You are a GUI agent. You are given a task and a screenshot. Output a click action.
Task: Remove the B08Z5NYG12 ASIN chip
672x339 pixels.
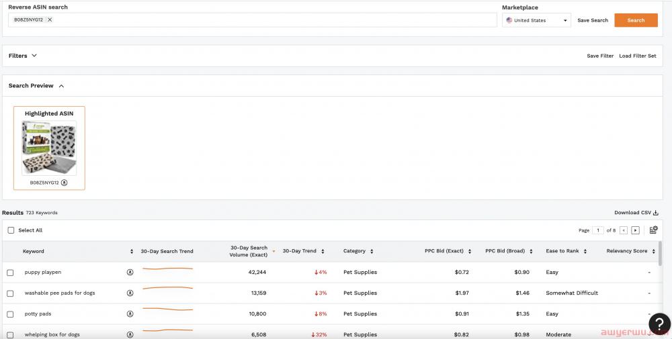pos(50,19)
